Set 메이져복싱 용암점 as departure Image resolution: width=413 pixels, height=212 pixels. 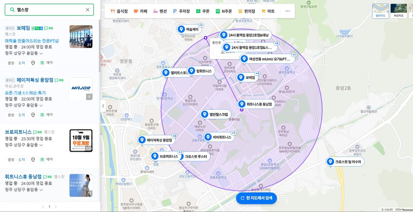11,115
